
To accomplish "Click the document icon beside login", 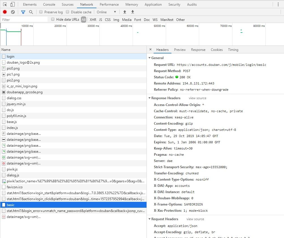I will point(4,57).
